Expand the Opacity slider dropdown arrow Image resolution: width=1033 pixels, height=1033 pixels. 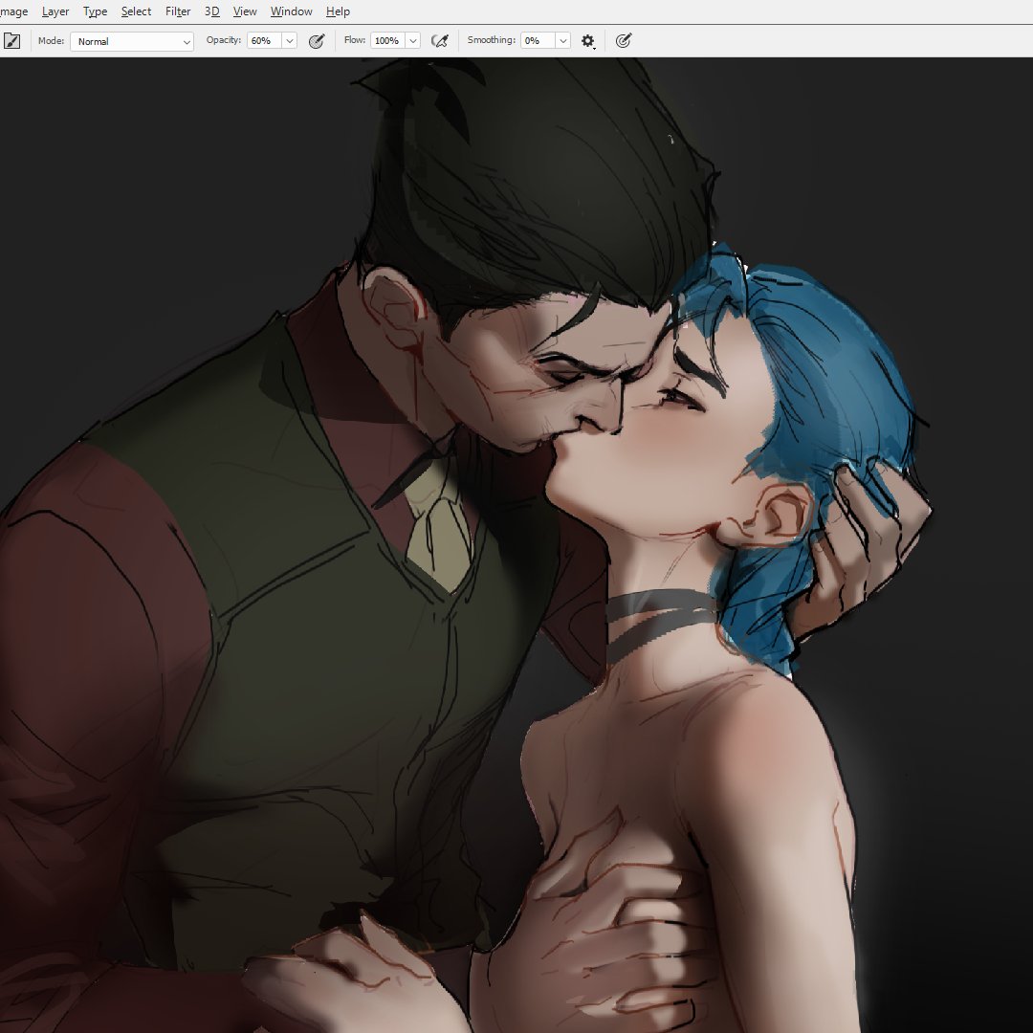(289, 41)
